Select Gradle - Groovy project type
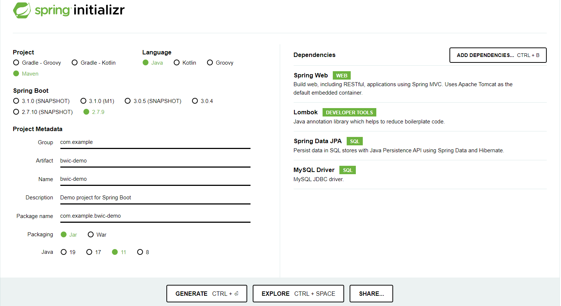 point(37,63)
